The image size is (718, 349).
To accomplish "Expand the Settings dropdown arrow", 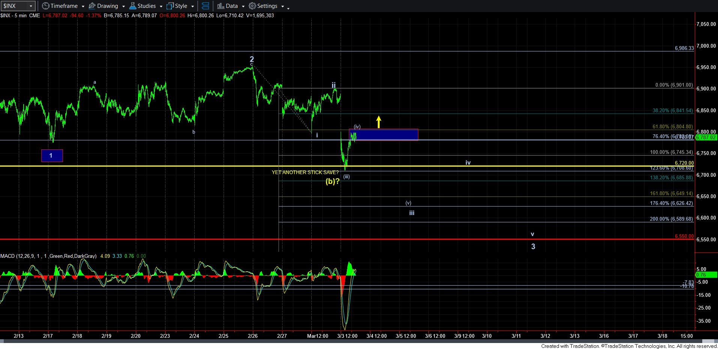I will point(282,6).
